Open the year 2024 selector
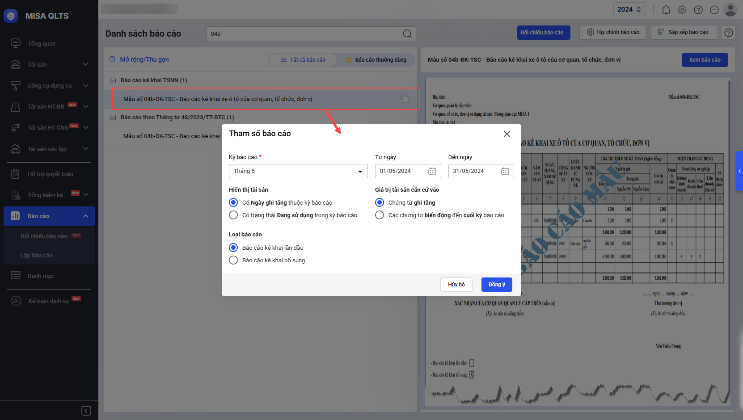The width and height of the screenshot is (743, 420). 629,9
